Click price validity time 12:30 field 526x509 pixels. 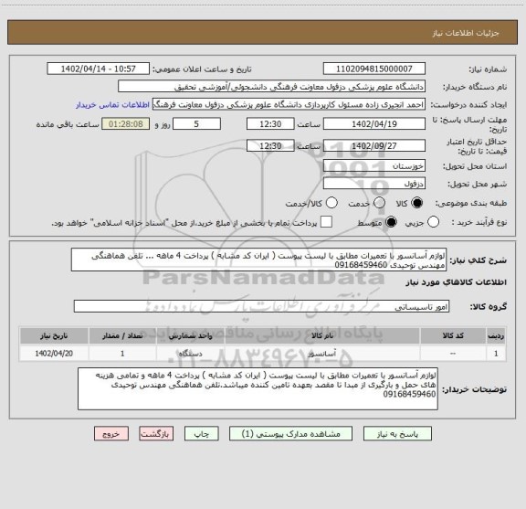pyautogui.click(x=270, y=145)
